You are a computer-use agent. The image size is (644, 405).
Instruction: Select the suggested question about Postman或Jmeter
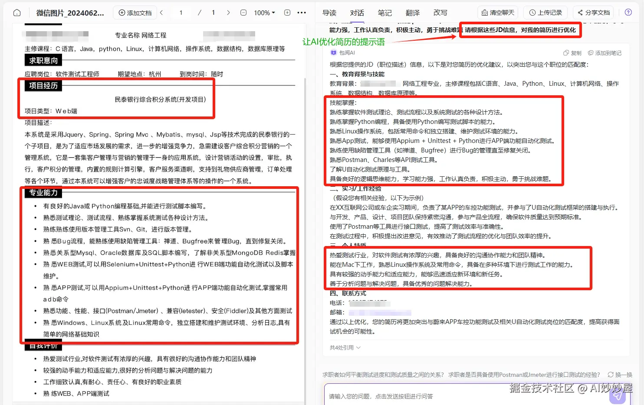[x=524, y=375]
